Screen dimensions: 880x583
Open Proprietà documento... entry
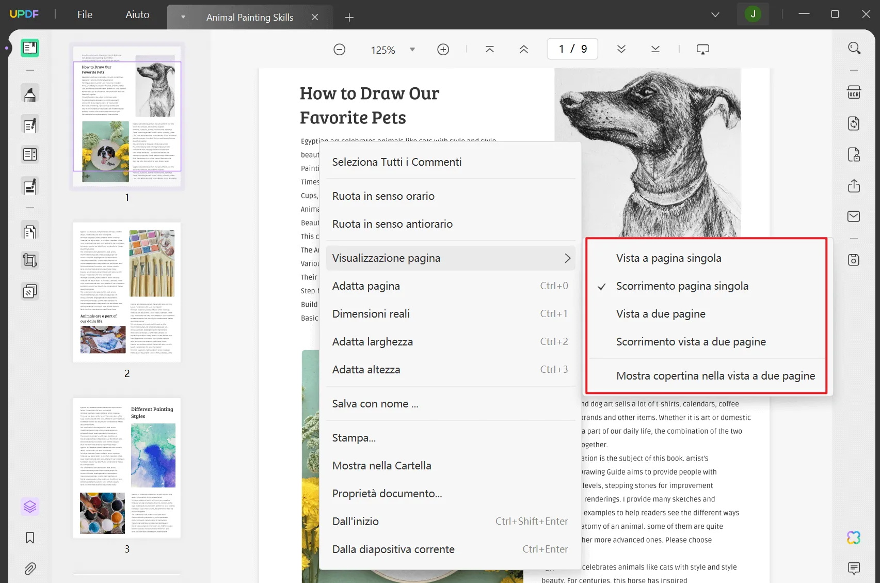coord(451,494)
